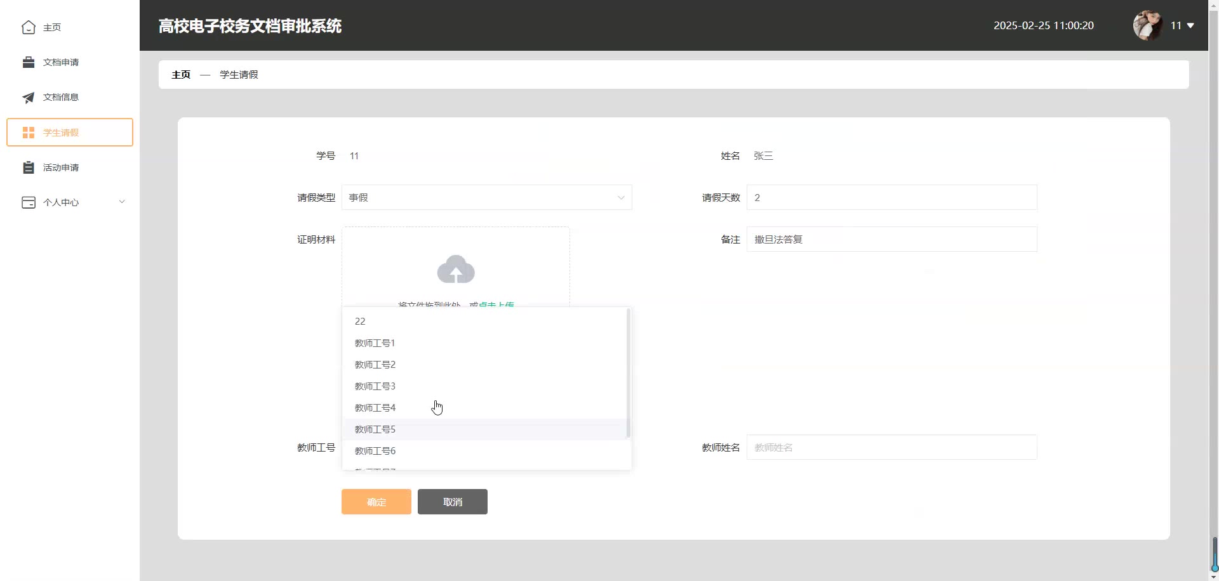
Task: Click the 主页 breadcrumb link
Action: click(181, 75)
